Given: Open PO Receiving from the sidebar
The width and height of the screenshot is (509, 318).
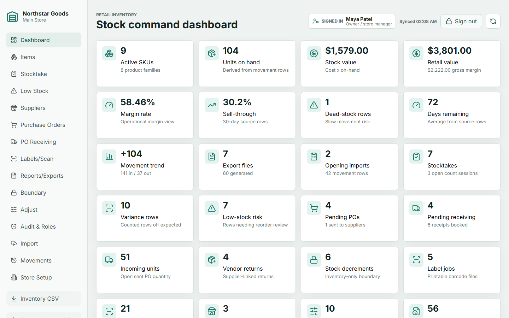Looking at the screenshot, I should 43,142.
